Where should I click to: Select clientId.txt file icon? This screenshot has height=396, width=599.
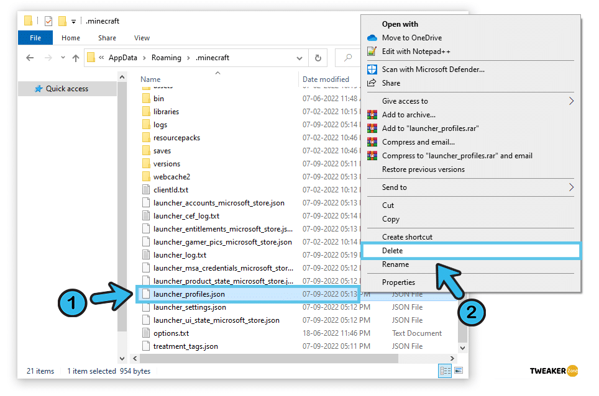click(146, 189)
